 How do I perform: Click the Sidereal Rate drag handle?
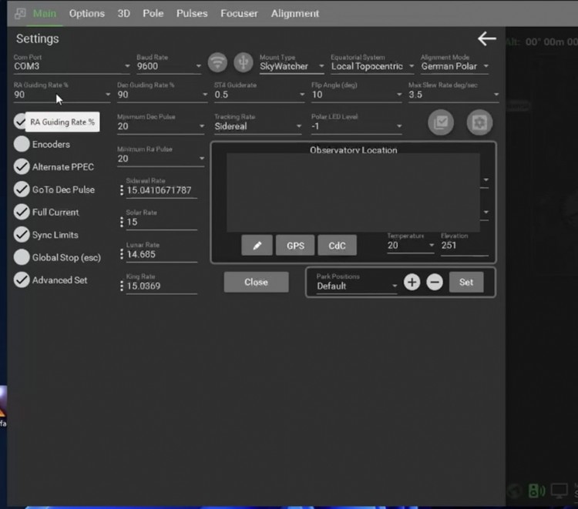[122, 190]
